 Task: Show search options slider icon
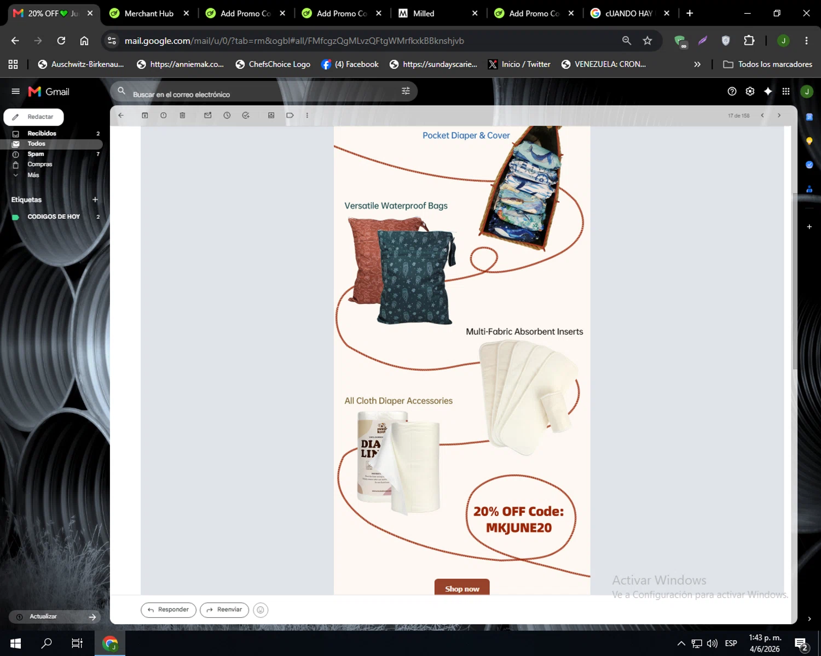coord(406,91)
